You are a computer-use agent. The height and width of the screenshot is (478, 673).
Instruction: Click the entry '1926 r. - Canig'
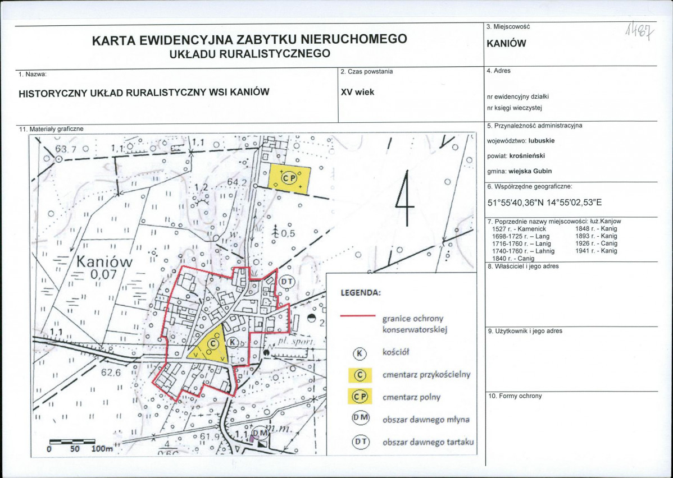tap(596, 243)
